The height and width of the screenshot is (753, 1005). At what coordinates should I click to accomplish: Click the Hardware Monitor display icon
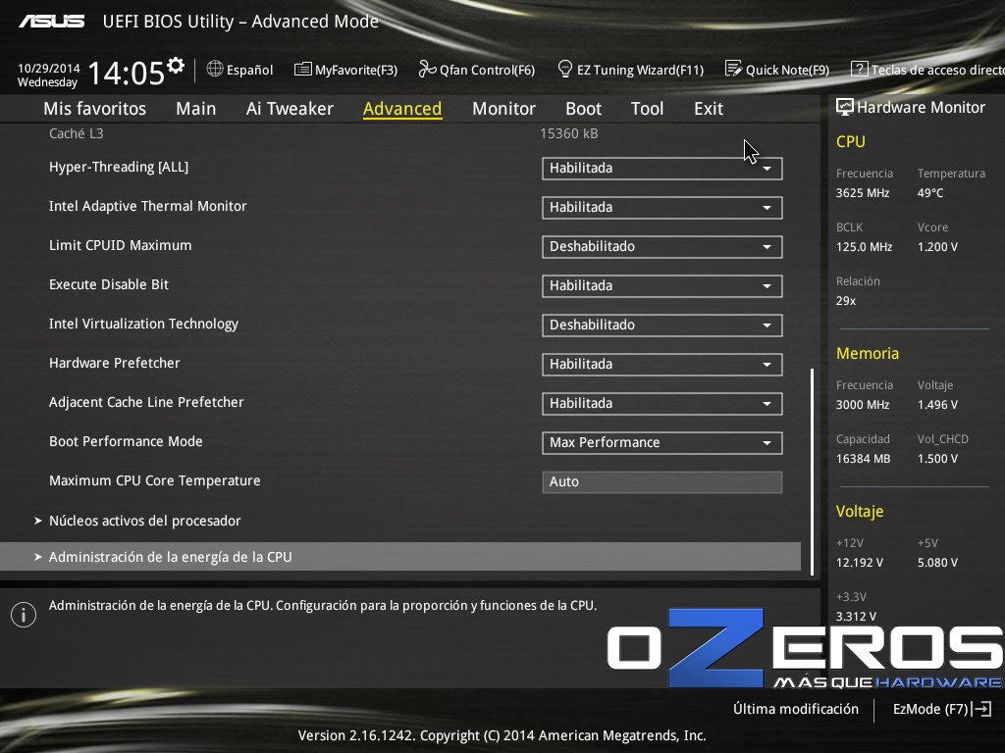[x=845, y=107]
